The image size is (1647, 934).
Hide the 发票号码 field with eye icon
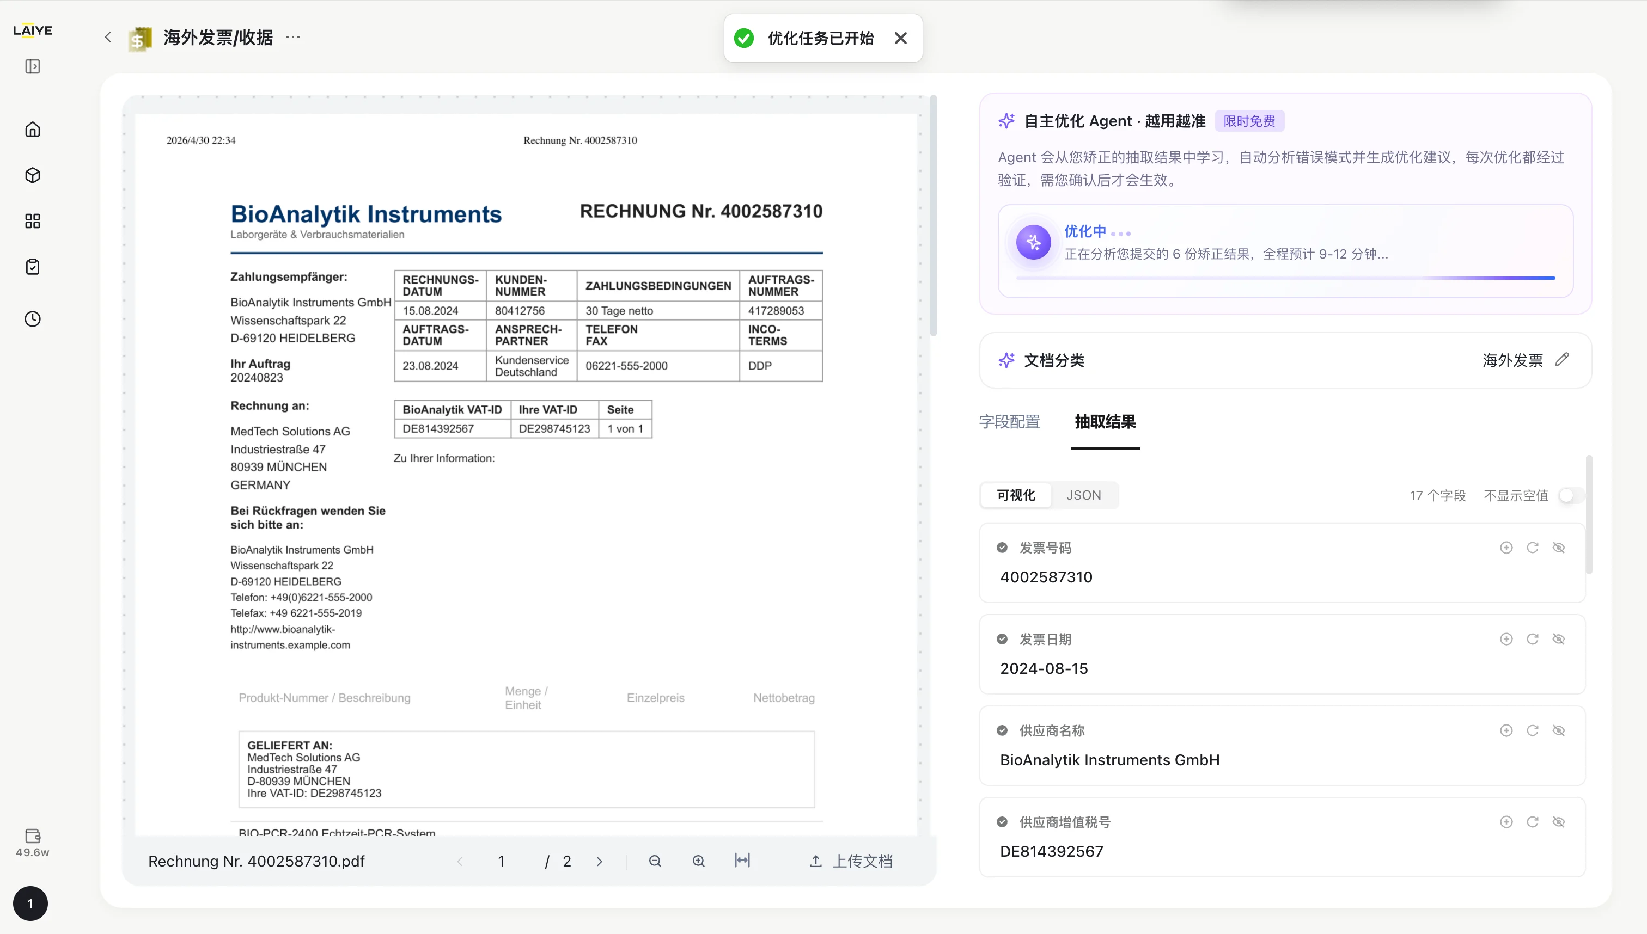[x=1559, y=548]
